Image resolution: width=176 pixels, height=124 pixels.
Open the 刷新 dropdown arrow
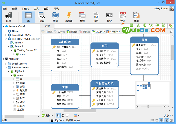pos(52,116)
